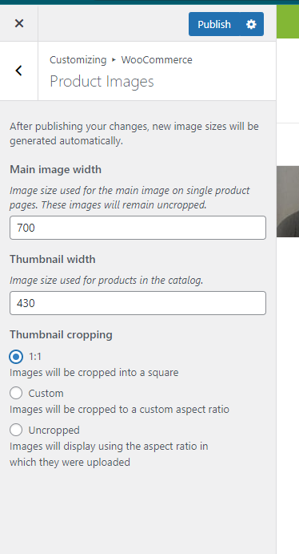Click the "Product Images" section title

[102, 82]
